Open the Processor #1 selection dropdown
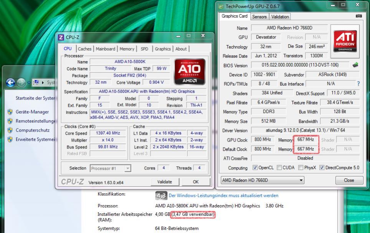This screenshot has width=370, height=233. pos(111,168)
